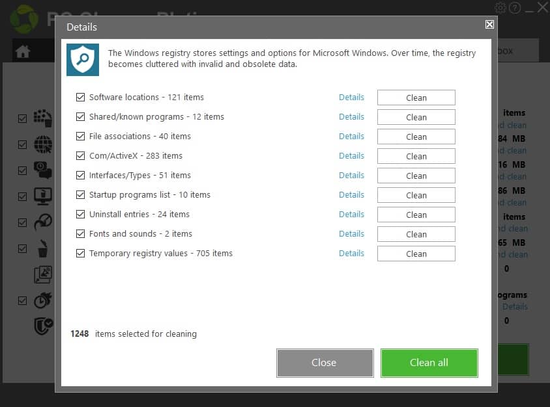Click the images cleanup icon in sidebar
Image resolution: width=550 pixels, height=407 pixels.
click(x=42, y=274)
